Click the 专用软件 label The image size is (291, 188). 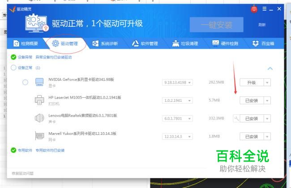tap(25, 150)
